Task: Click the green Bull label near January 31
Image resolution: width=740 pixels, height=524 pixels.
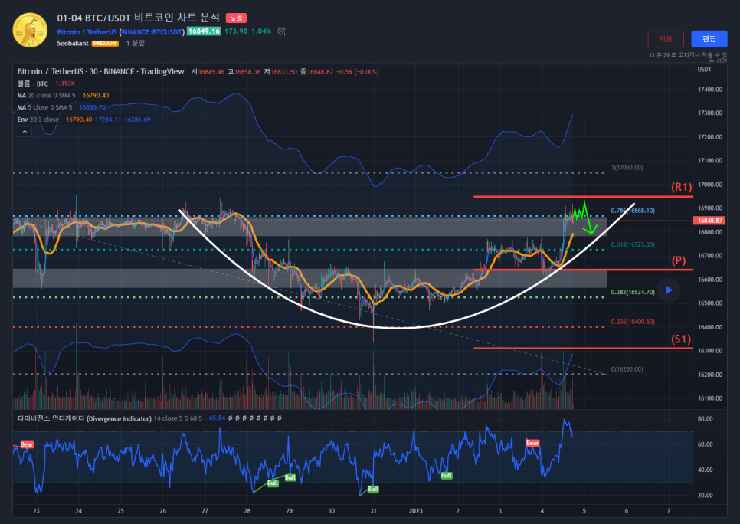Action: (x=372, y=489)
